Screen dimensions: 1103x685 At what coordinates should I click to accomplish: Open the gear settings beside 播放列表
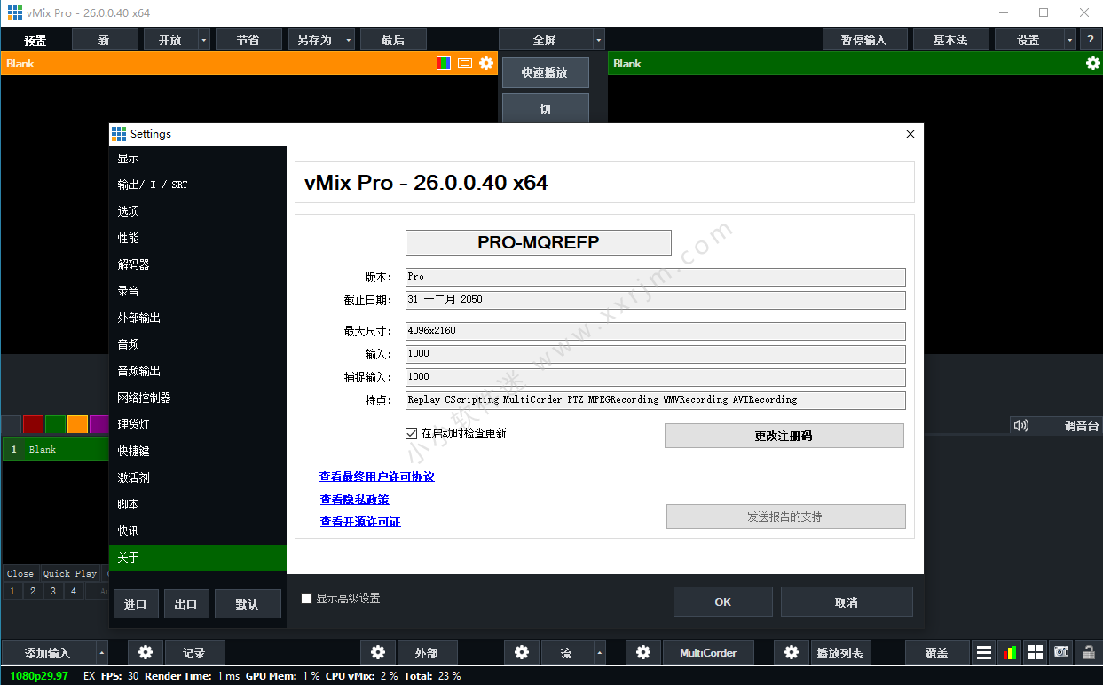pyautogui.click(x=792, y=652)
